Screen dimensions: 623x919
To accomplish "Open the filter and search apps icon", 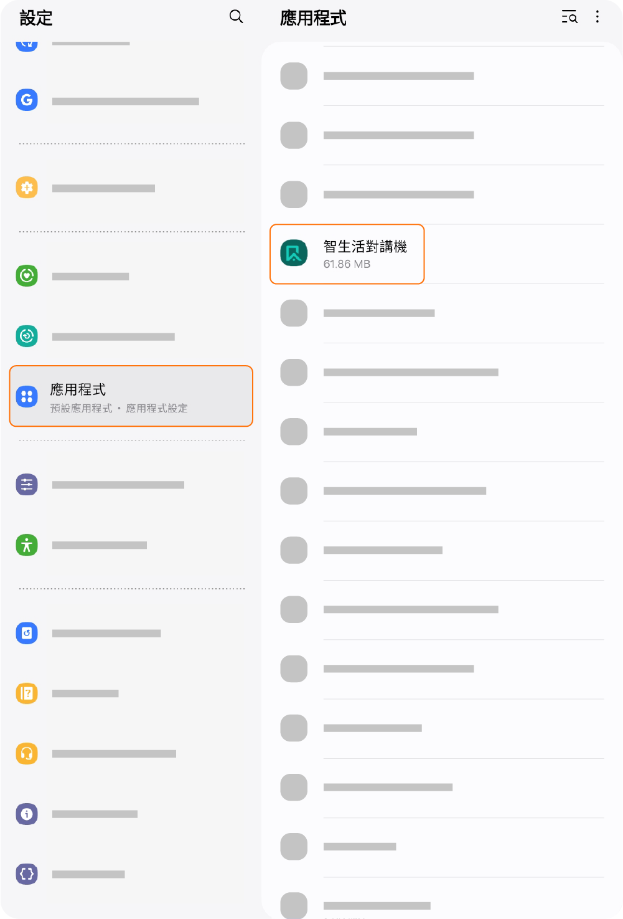I will point(569,17).
